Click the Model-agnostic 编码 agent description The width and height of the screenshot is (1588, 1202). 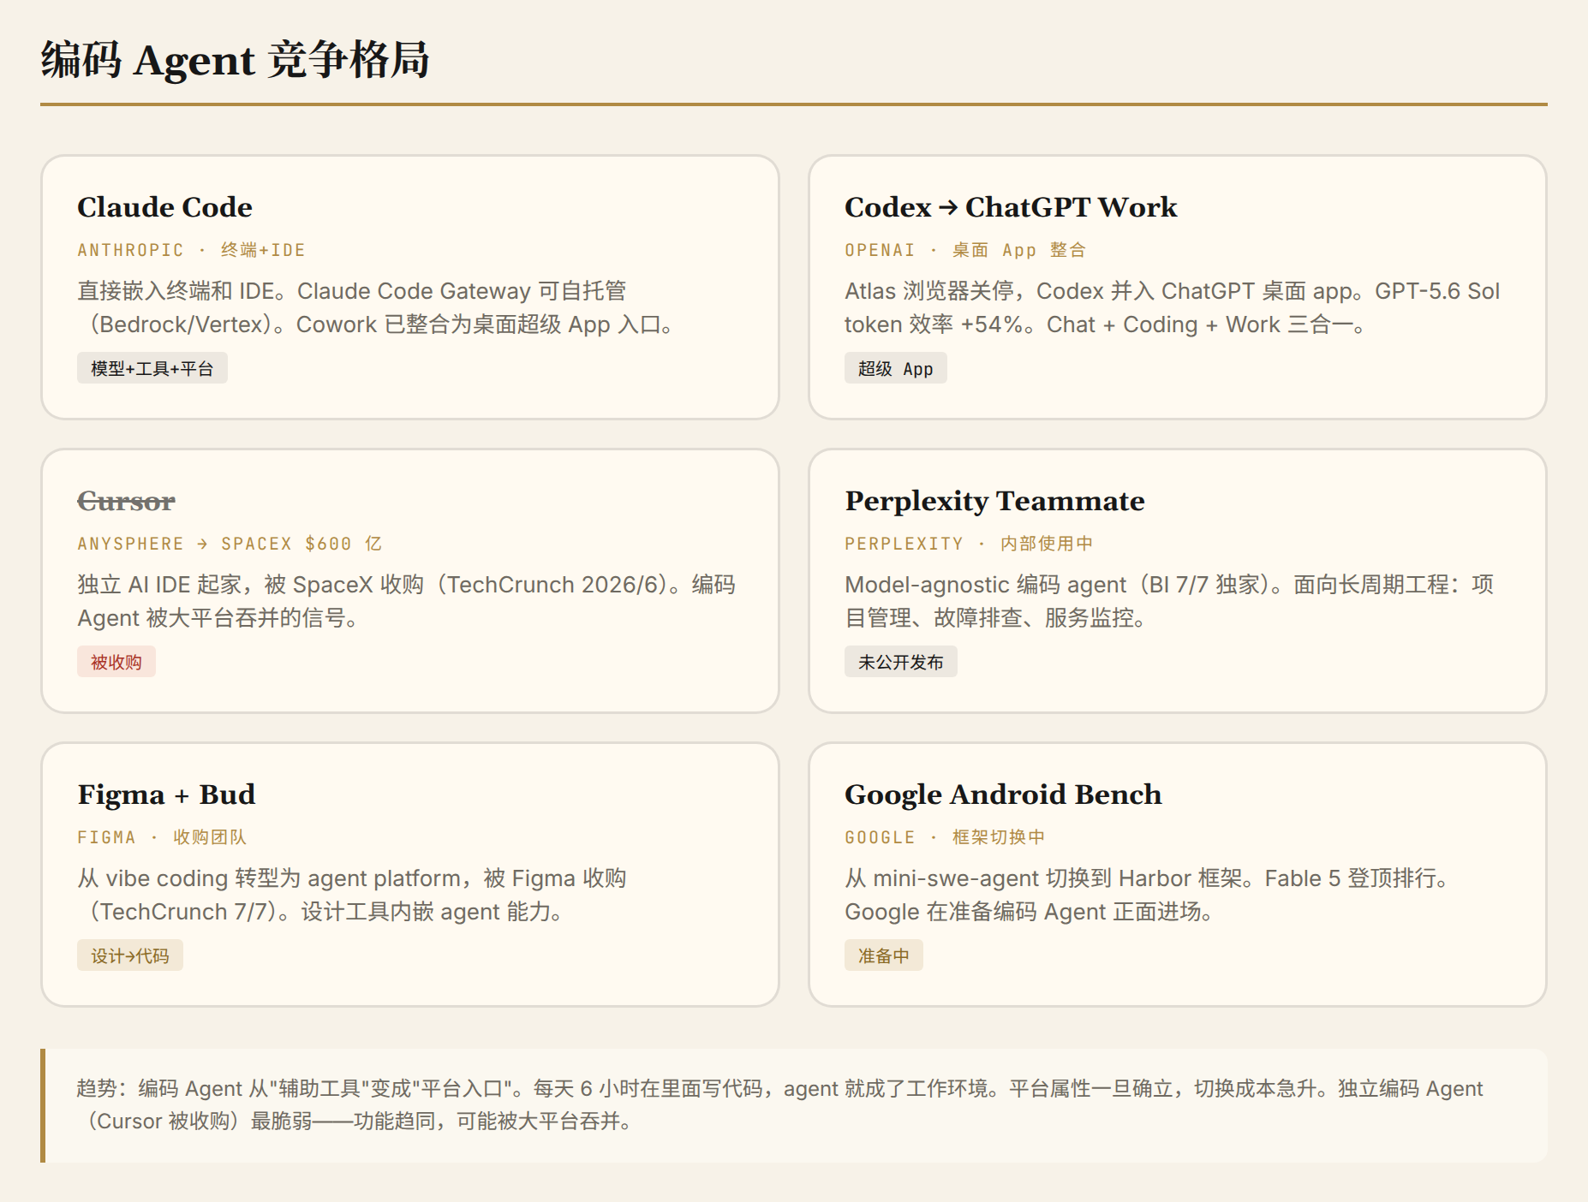[1169, 602]
